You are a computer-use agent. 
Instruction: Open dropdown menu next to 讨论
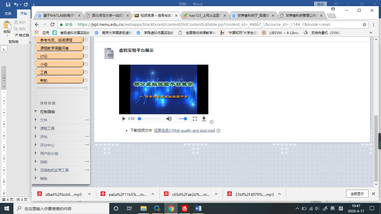(86, 56)
